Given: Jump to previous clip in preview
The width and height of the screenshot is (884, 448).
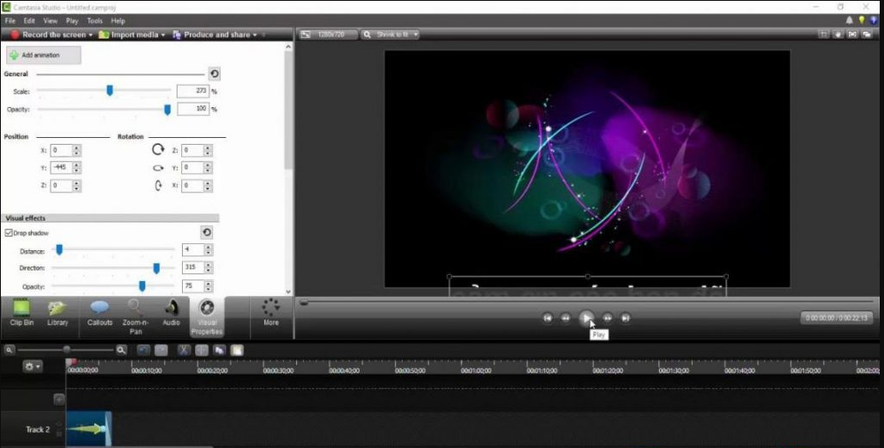Looking at the screenshot, I should click(548, 318).
